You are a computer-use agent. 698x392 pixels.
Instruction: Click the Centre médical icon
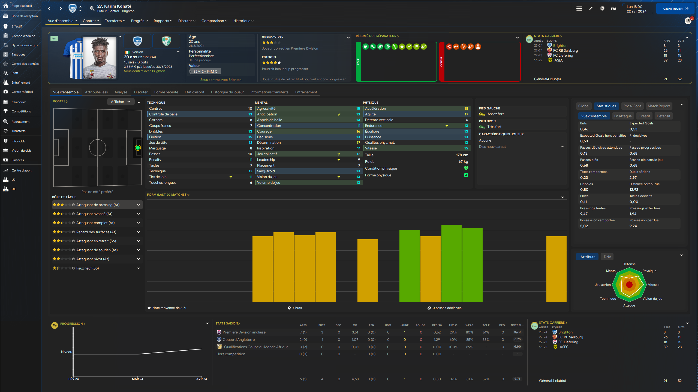point(6,92)
